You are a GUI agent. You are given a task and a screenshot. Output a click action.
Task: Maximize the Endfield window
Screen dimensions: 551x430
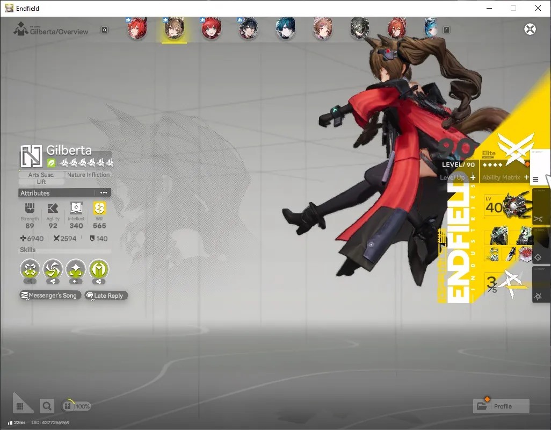[x=513, y=8]
